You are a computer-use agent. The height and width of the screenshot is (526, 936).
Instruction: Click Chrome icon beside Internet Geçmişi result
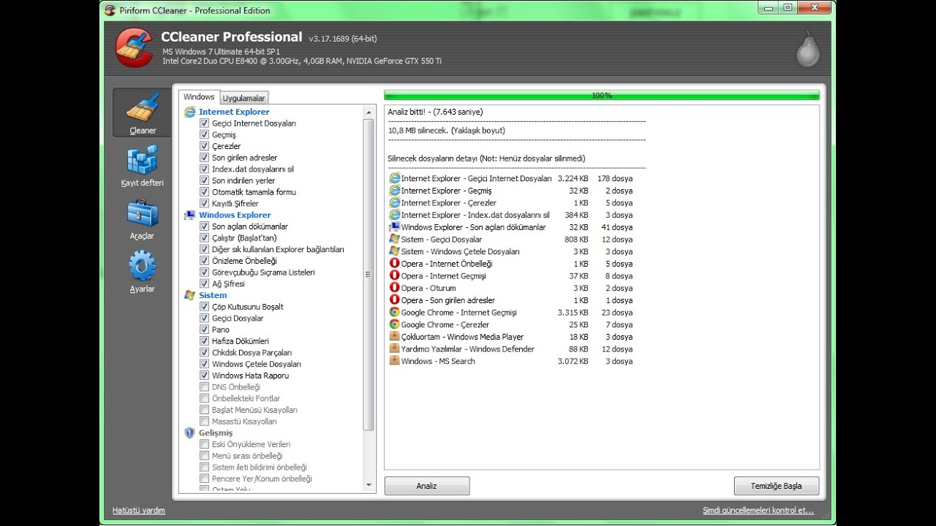pyautogui.click(x=395, y=312)
